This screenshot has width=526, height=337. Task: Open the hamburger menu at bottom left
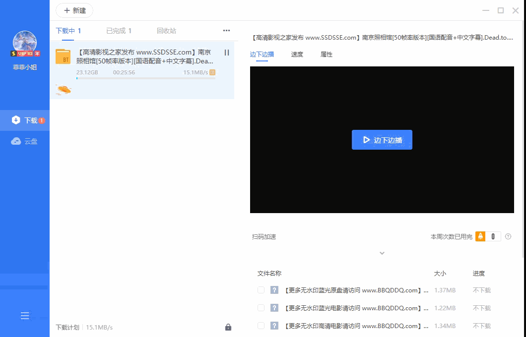(x=25, y=316)
